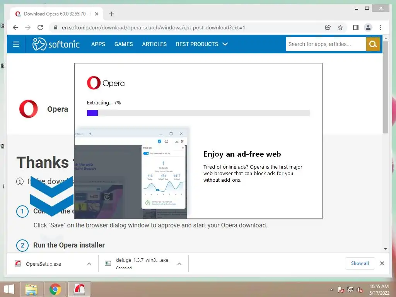Click the Opera installer taskbar icon
This screenshot has width=396, height=297.
pos(79,289)
